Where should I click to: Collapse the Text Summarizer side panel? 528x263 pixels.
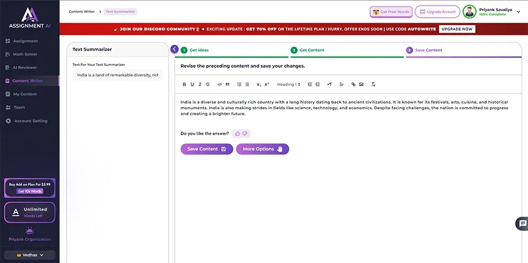(175, 49)
